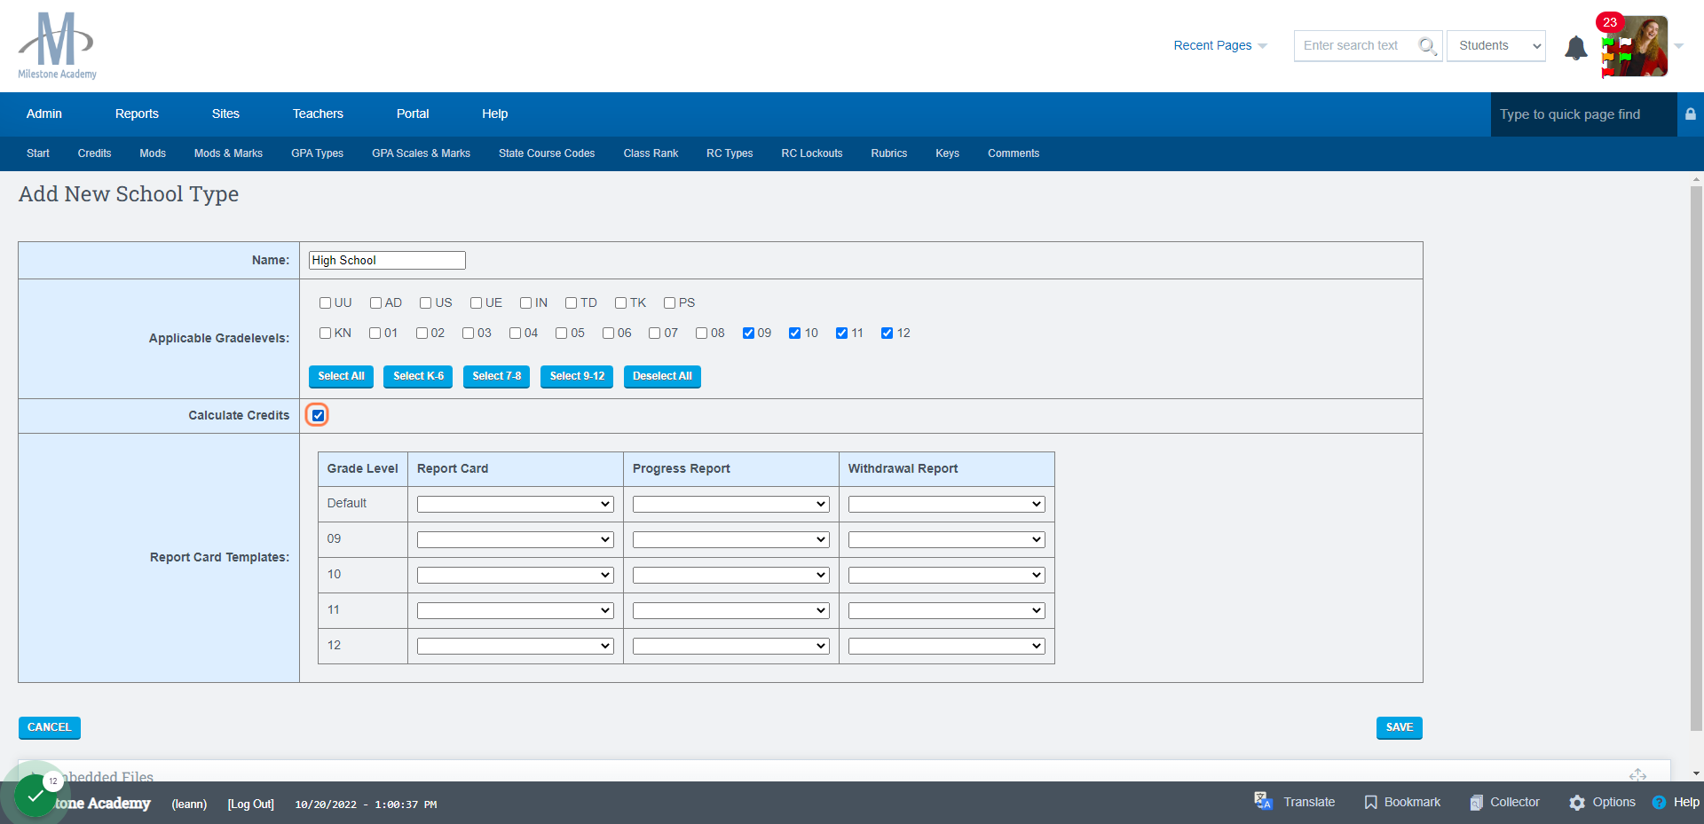Image resolution: width=1704 pixels, height=824 pixels.
Task: Expand the profile menu arrow
Action: click(x=1679, y=46)
